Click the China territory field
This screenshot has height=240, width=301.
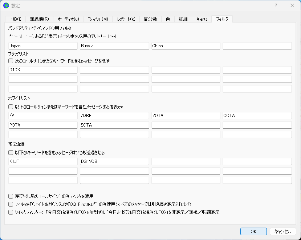[x=186, y=46]
